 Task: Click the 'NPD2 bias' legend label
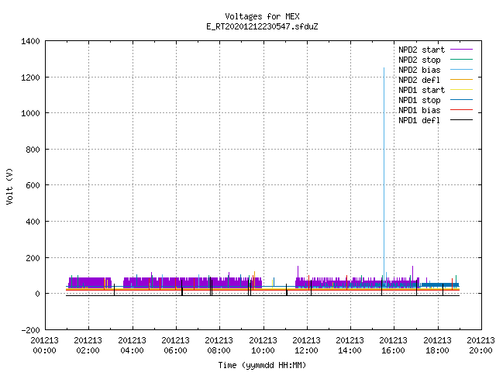[x=419, y=70]
